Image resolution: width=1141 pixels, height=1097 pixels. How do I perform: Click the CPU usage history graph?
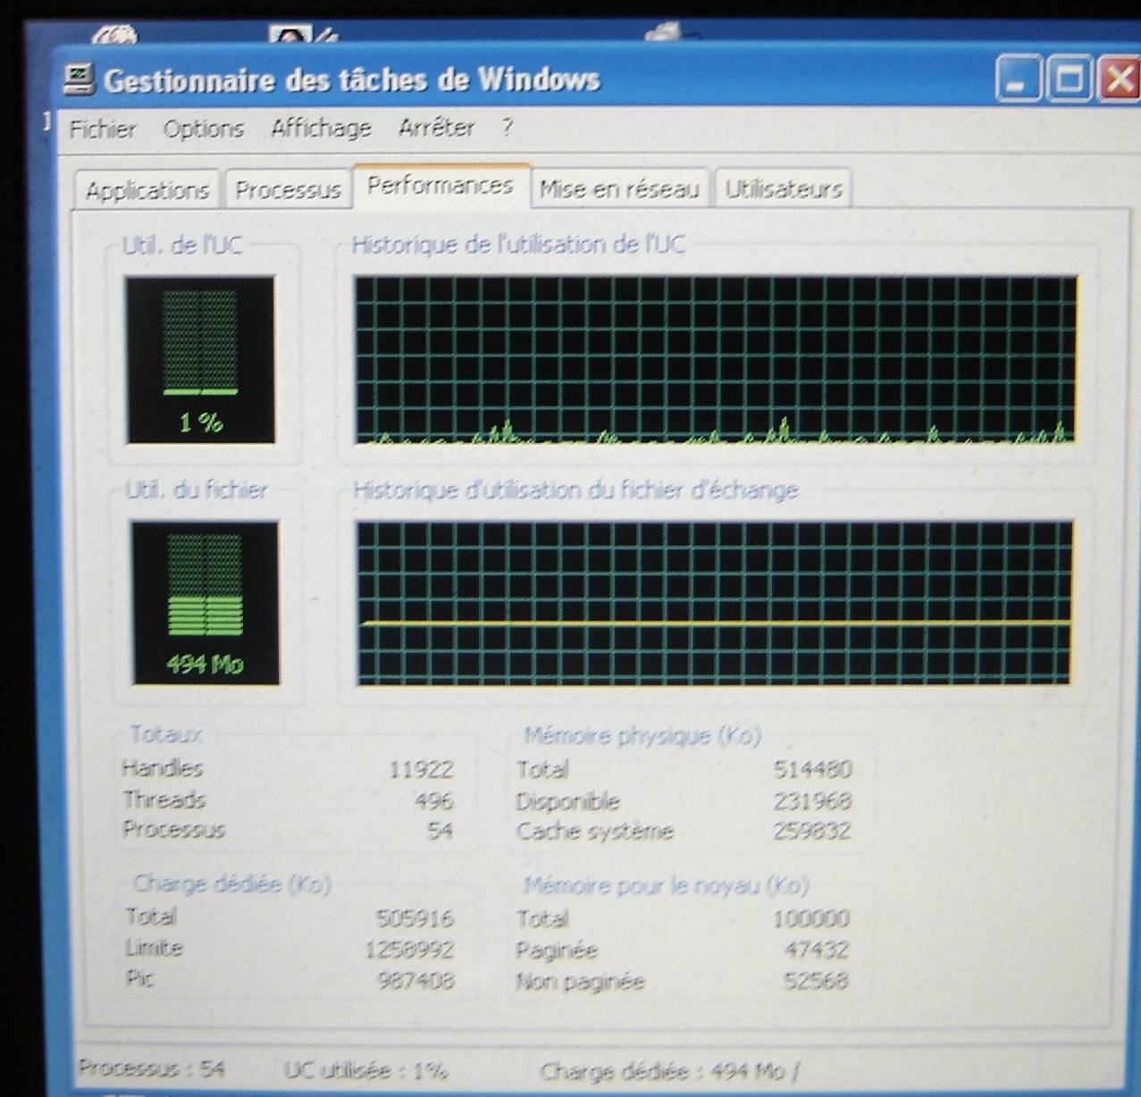click(x=716, y=360)
